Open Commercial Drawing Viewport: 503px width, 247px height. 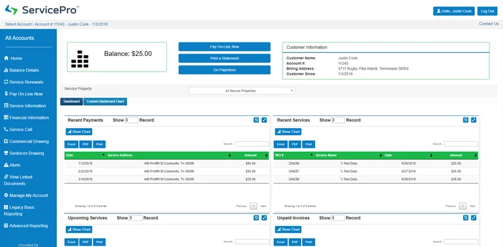coord(26,141)
